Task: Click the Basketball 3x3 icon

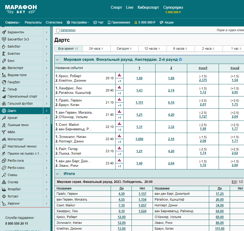Action: click(x=4, y=39)
